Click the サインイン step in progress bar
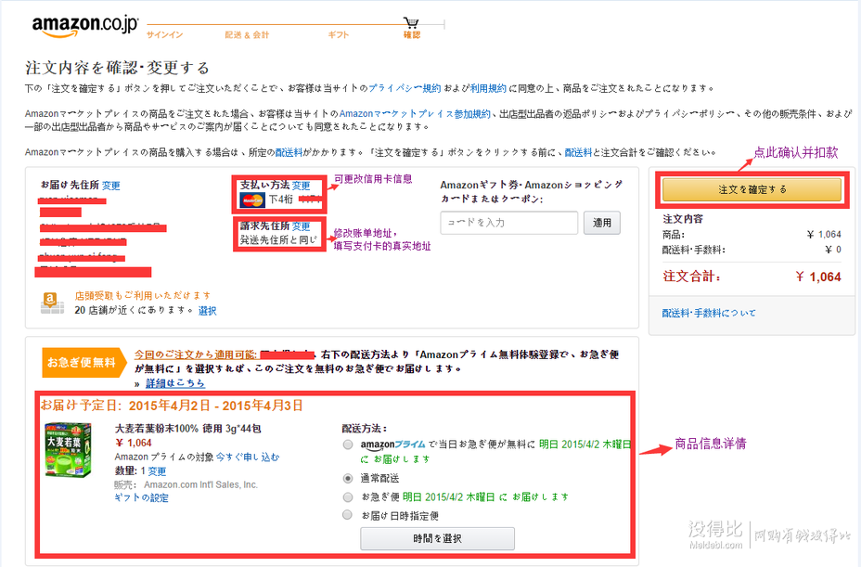Viewport: 861px width, 567px height. click(x=164, y=35)
